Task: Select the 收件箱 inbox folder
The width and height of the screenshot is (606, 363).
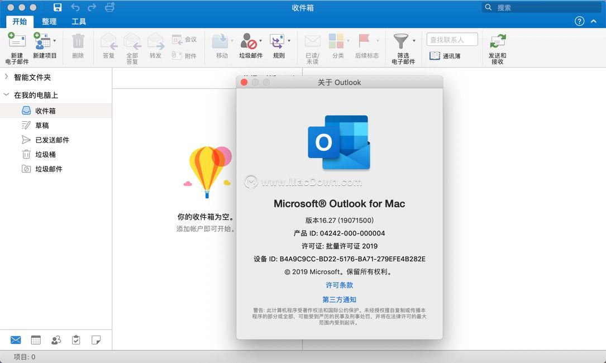Action: (x=56, y=111)
